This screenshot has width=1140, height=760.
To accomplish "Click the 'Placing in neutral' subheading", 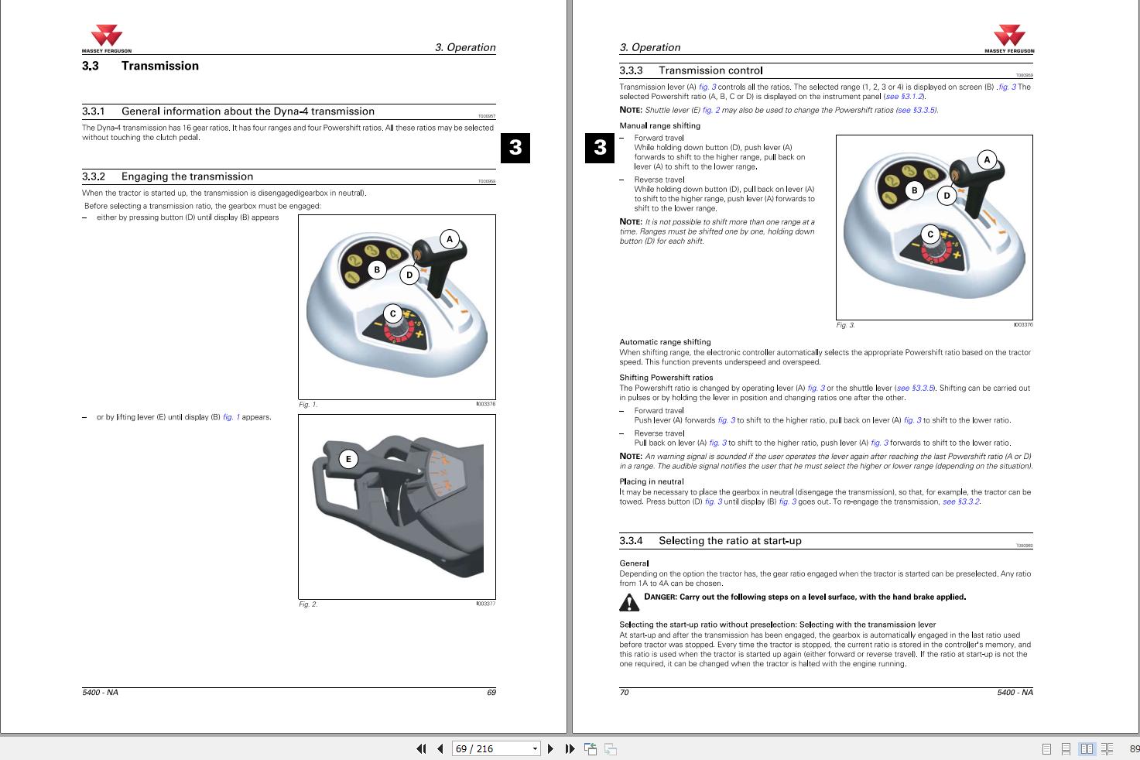I will tap(652, 481).
